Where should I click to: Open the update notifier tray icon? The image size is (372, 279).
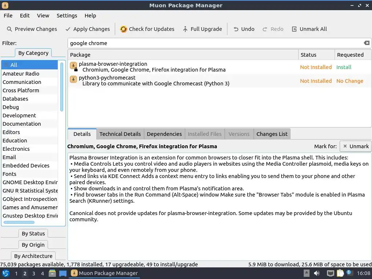[349, 273]
